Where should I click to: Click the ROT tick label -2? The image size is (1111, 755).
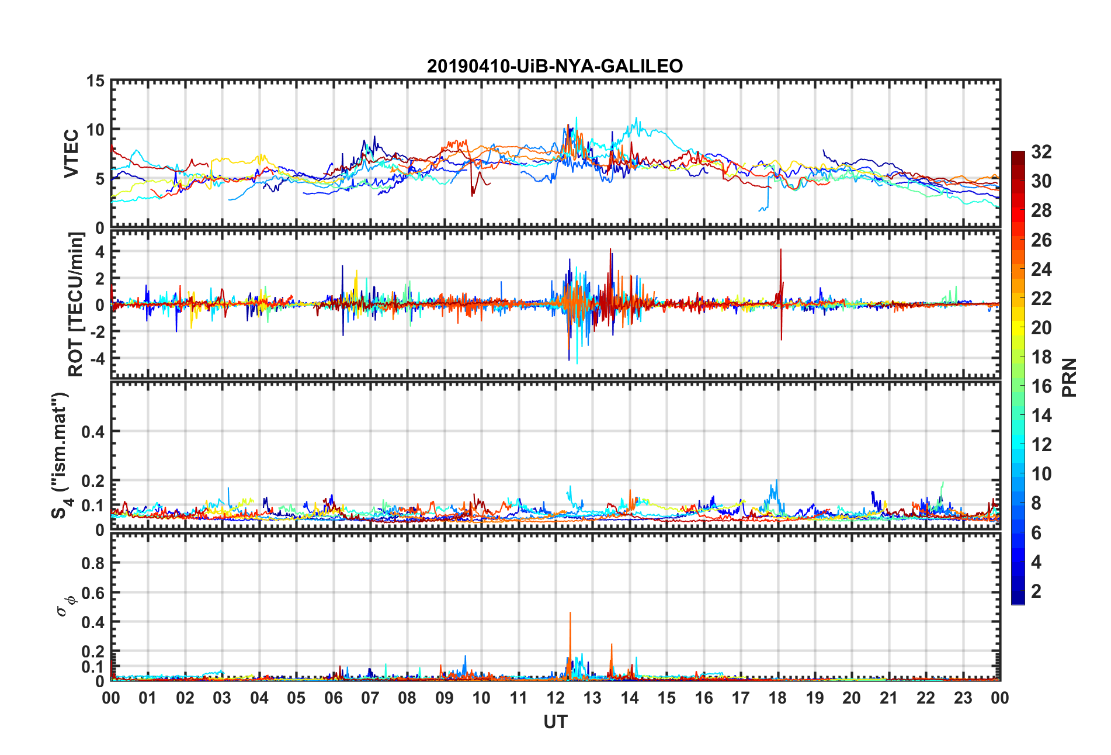[x=97, y=331]
